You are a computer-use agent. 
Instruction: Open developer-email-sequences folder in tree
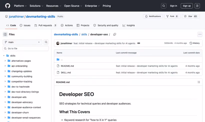tap(26, 117)
